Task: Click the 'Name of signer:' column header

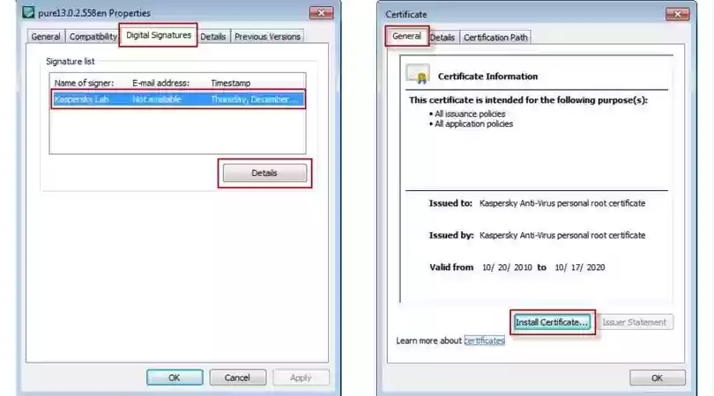Action: click(85, 84)
